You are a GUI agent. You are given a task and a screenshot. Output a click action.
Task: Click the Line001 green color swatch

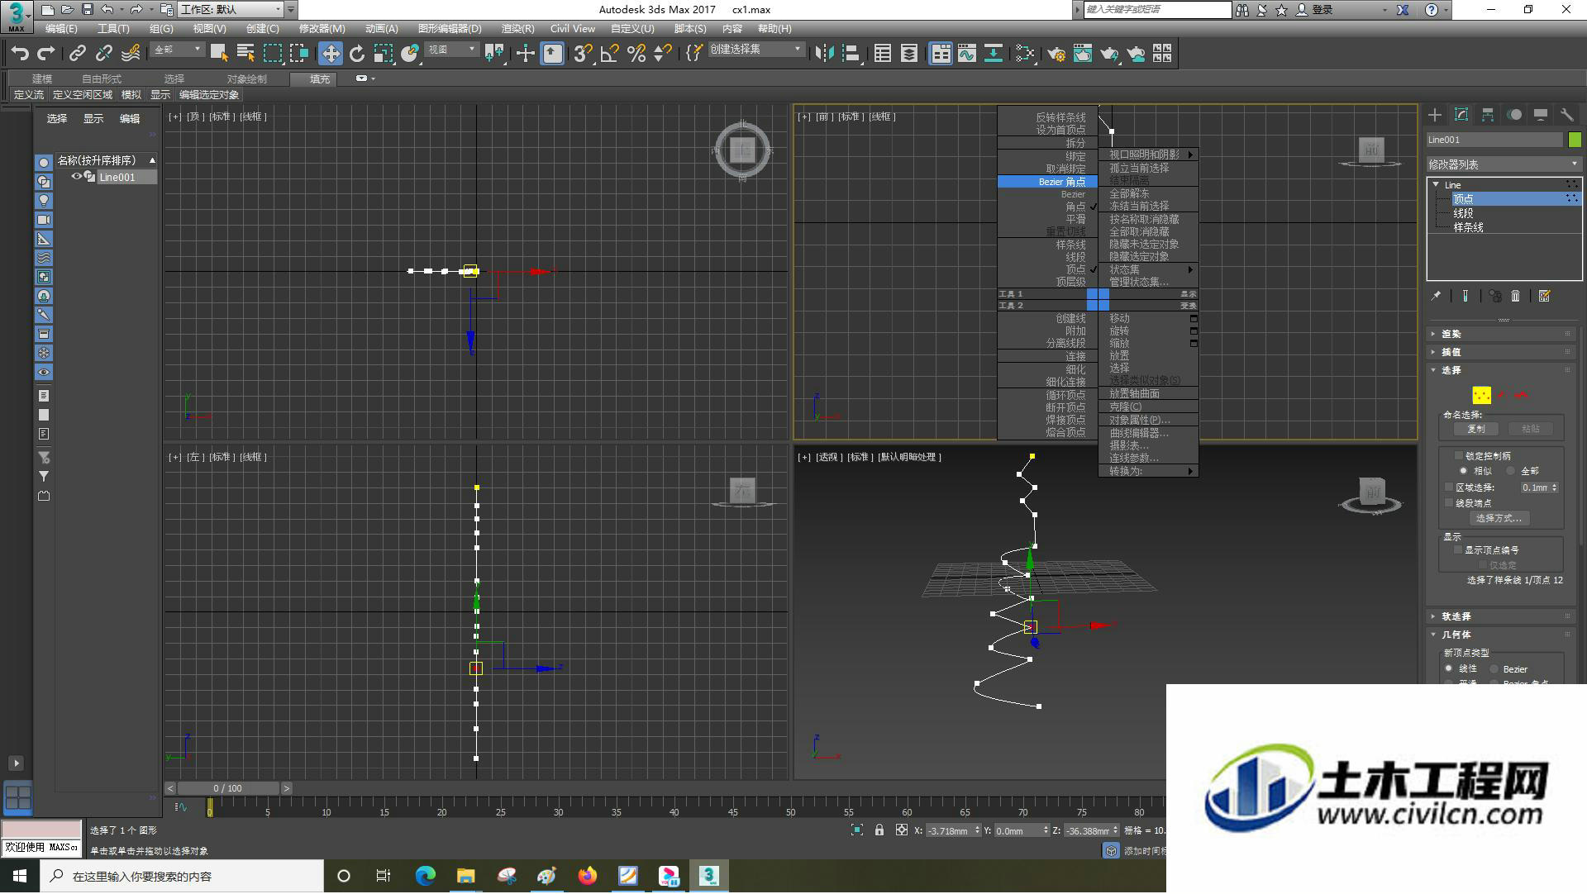point(1575,140)
